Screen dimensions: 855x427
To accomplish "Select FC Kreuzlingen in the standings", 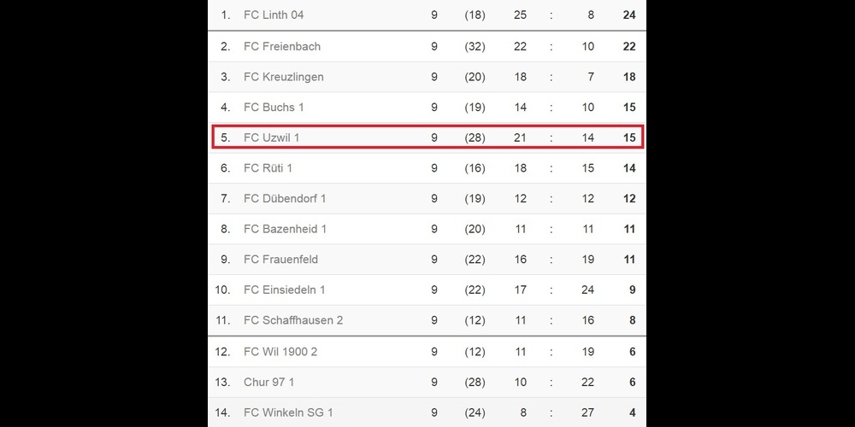I will point(284,77).
